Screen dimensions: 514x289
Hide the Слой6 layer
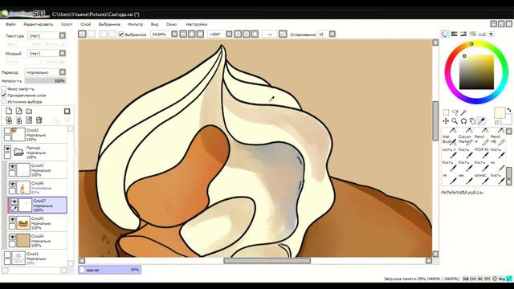tap(13, 184)
